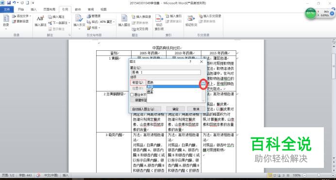
Task: Click 插入引文目录 in the ribbon
Action: click(x=210, y=16)
